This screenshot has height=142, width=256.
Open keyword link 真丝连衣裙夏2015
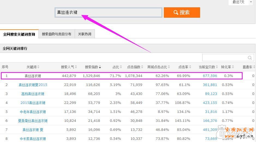coord(33,85)
